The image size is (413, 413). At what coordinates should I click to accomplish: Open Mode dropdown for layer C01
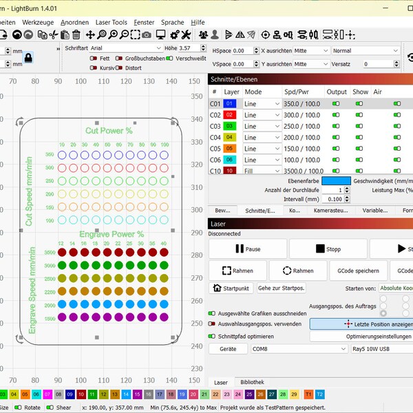(x=262, y=104)
